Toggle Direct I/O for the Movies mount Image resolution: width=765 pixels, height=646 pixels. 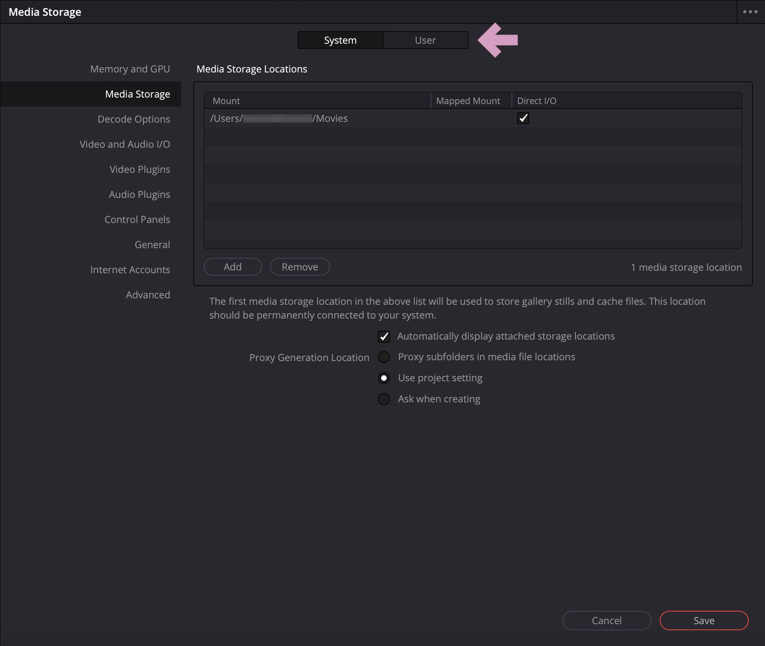523,118
